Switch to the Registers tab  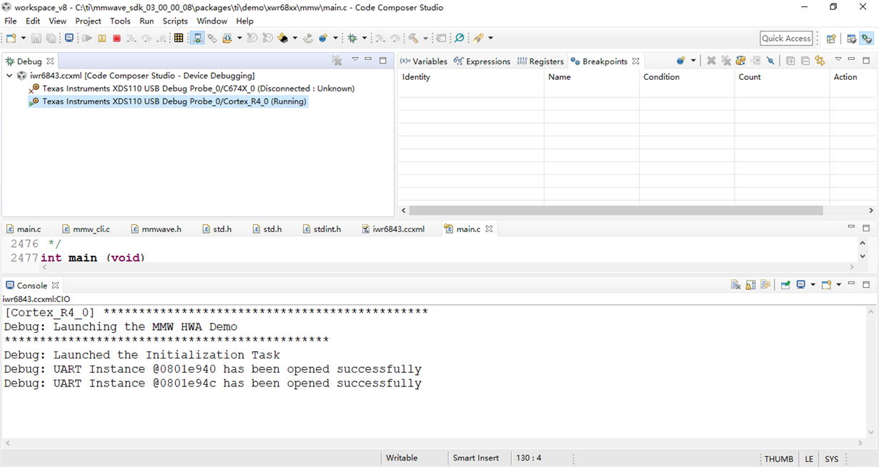click(x=540, y=61)
